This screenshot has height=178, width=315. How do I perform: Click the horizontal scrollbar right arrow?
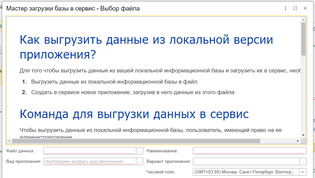[x=298, y=141]
